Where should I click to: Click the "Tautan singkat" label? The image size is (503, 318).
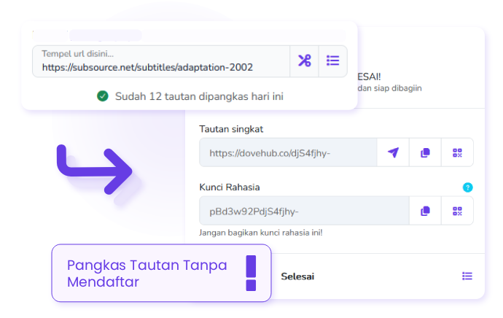[231, 129]
